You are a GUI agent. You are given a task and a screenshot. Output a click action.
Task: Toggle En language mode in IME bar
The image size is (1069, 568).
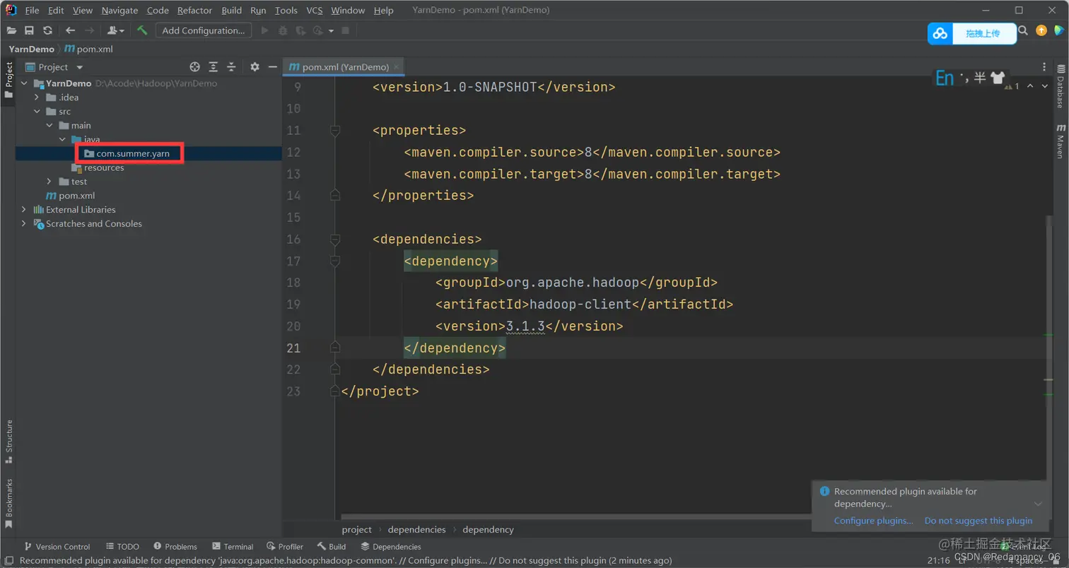click(x=945, y=78)
